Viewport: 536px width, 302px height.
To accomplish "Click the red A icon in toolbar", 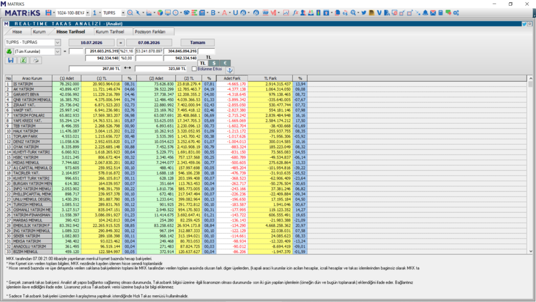I will point(224,13).
